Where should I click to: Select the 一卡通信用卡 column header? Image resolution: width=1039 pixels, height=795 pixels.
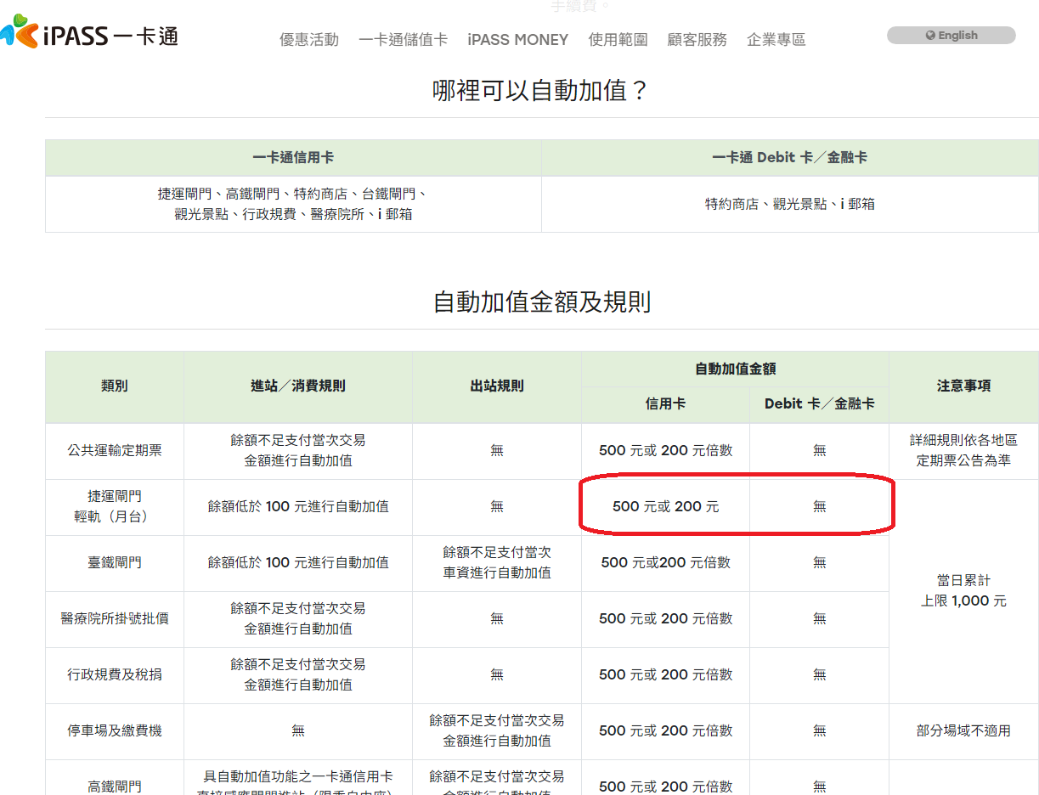tap(293, 158)
